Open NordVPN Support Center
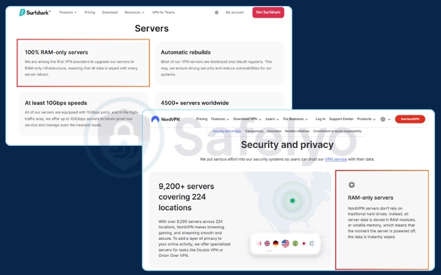Screen dimensions: 441x275 [341, 119]
